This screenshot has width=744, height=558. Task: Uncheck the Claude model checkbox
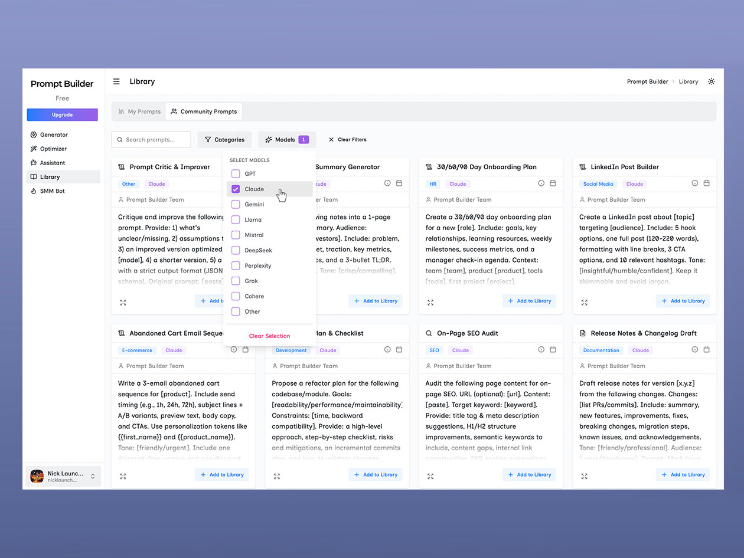[x=236, y=189]
